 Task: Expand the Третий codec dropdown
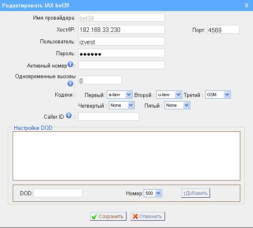(218, 95)
